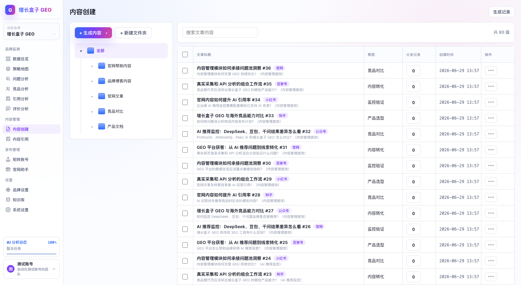
Task: Open 官网助手 via its window icon
Action: coord(8,170)
